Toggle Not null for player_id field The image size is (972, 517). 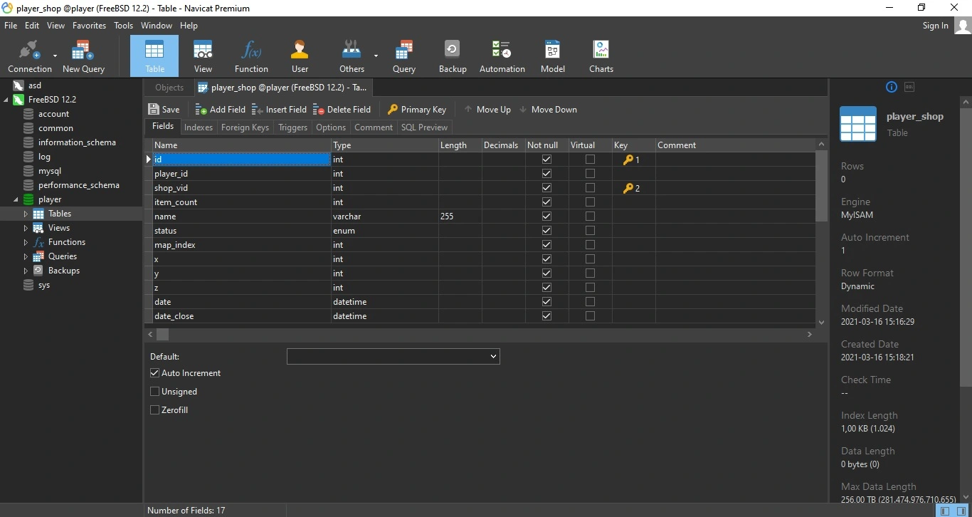546,174
